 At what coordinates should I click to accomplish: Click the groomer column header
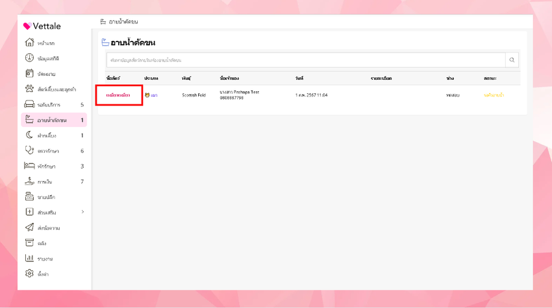[x=450, y=78]
